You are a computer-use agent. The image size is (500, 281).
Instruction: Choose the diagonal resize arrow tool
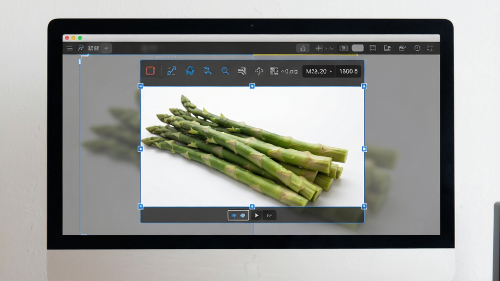(x=171, y=71)
